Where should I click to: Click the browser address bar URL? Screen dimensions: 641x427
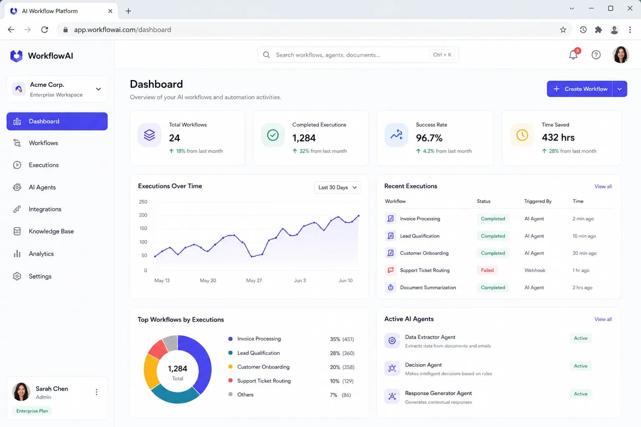[123, 30]
